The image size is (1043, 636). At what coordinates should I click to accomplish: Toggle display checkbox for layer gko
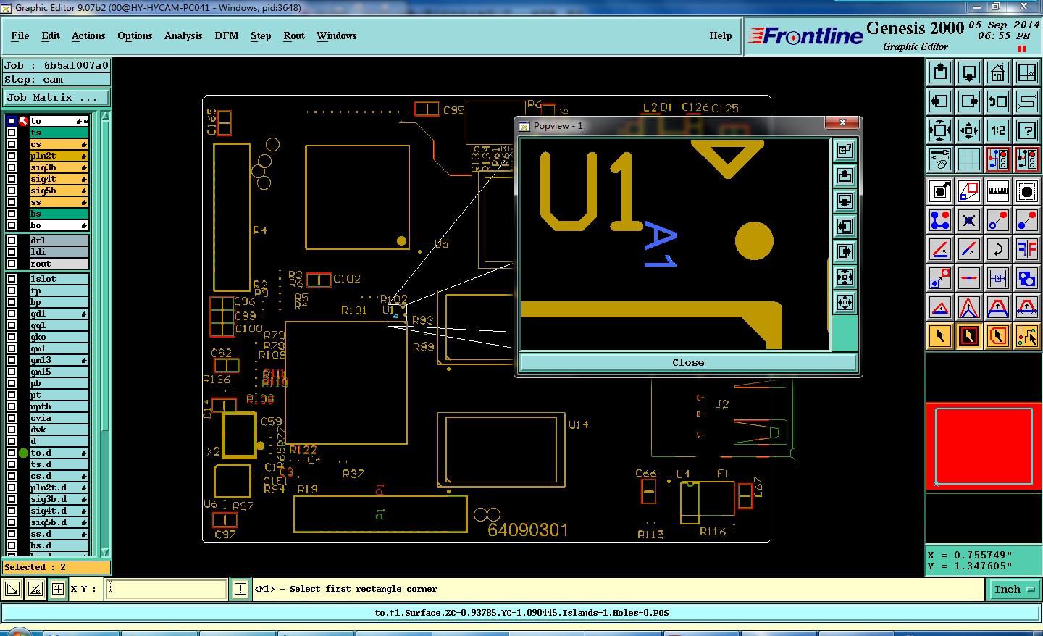tap(12, 337)
